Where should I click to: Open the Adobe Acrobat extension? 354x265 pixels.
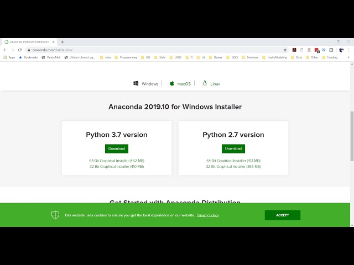(x=294, y=50)
